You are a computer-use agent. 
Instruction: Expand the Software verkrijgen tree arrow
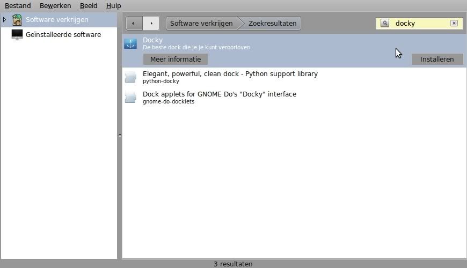coord(5,20)
